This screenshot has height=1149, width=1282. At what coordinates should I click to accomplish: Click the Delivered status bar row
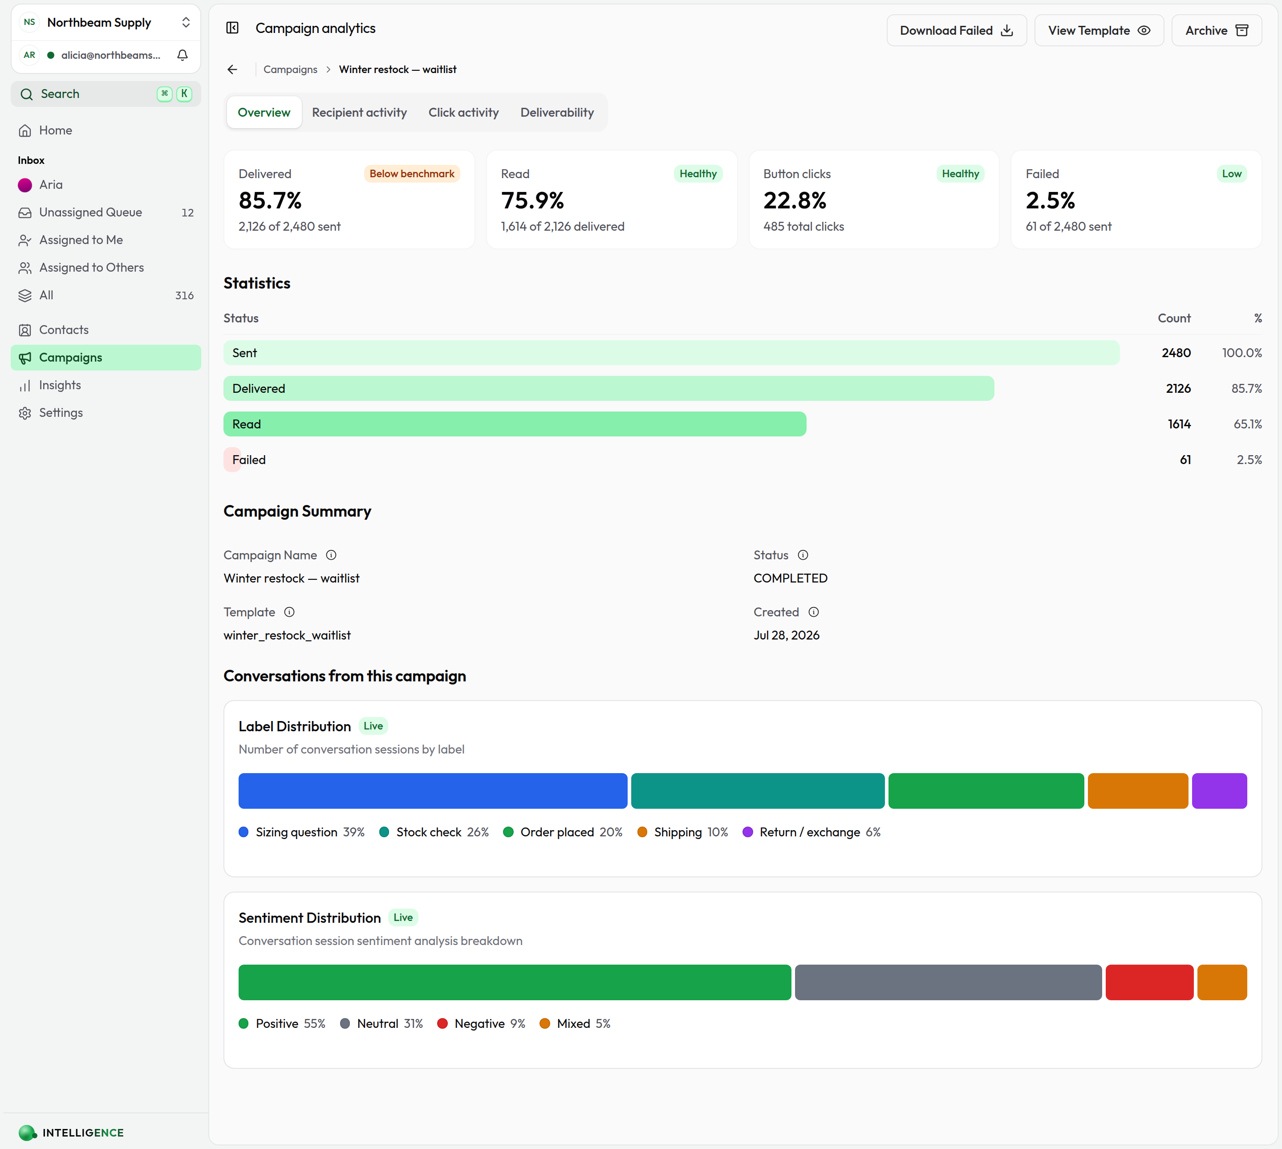point(609,388)
